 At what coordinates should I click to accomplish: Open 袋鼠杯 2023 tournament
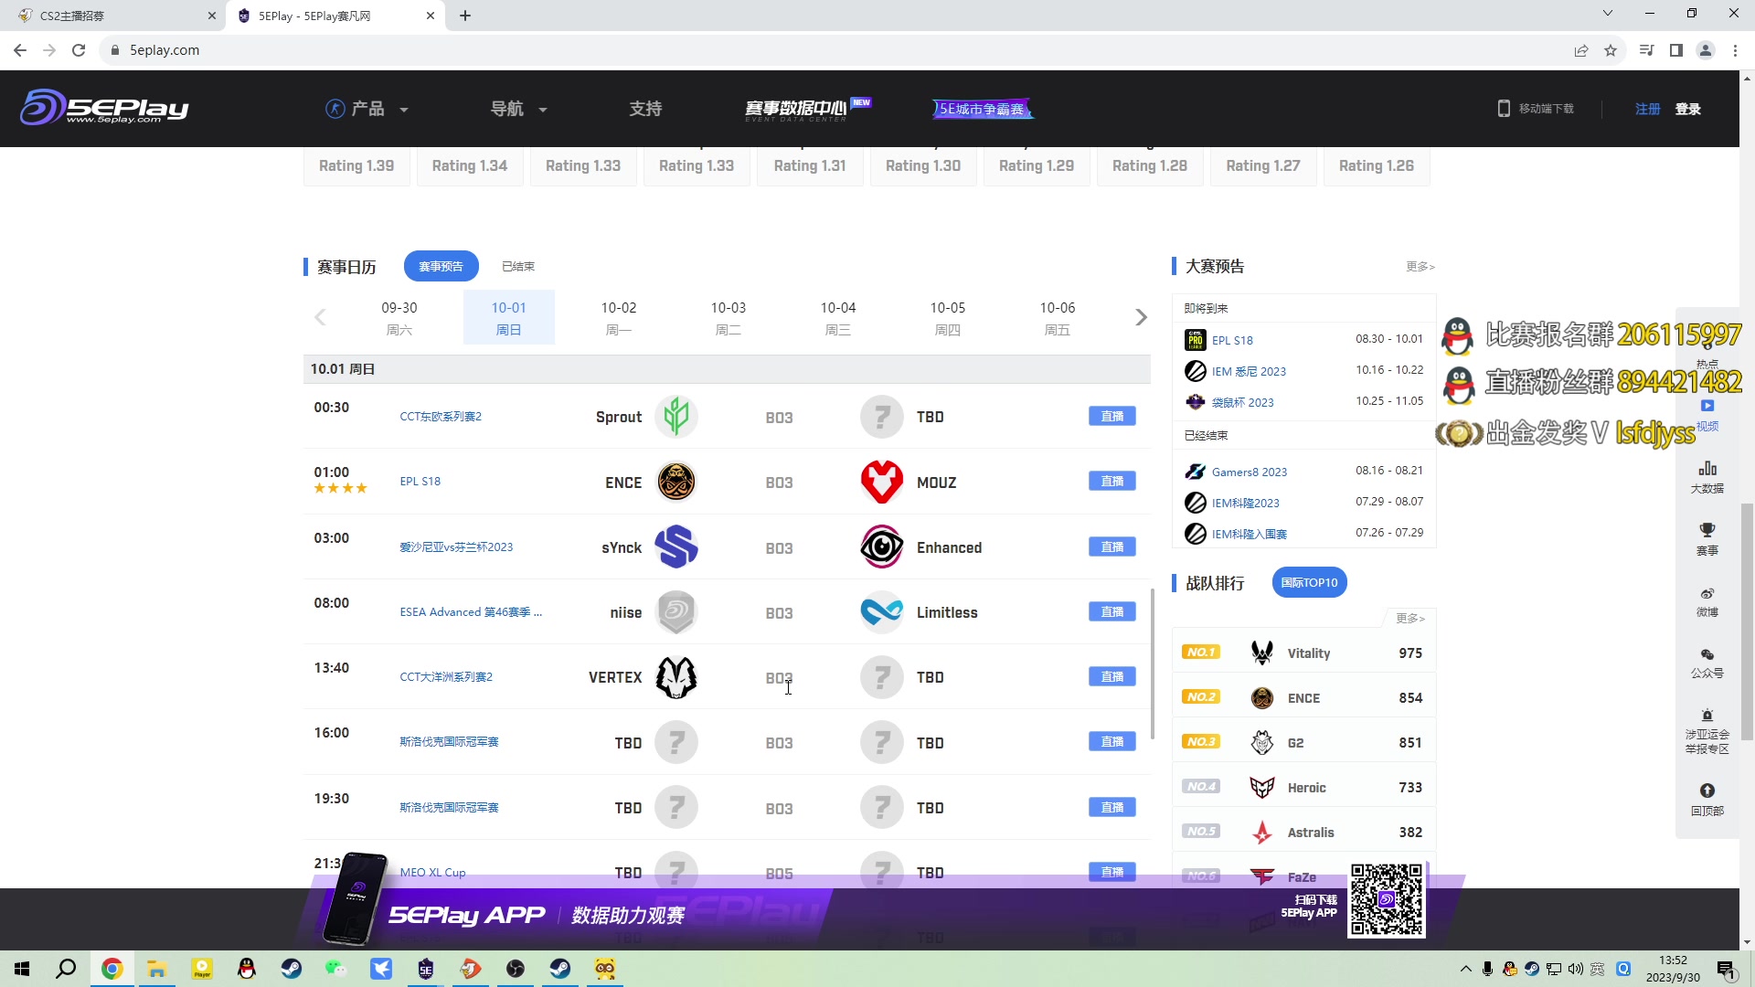(1242, 402)
